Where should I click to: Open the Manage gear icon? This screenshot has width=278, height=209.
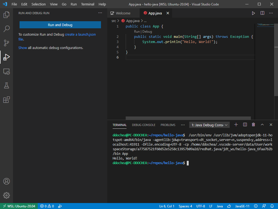click(7, 195)
